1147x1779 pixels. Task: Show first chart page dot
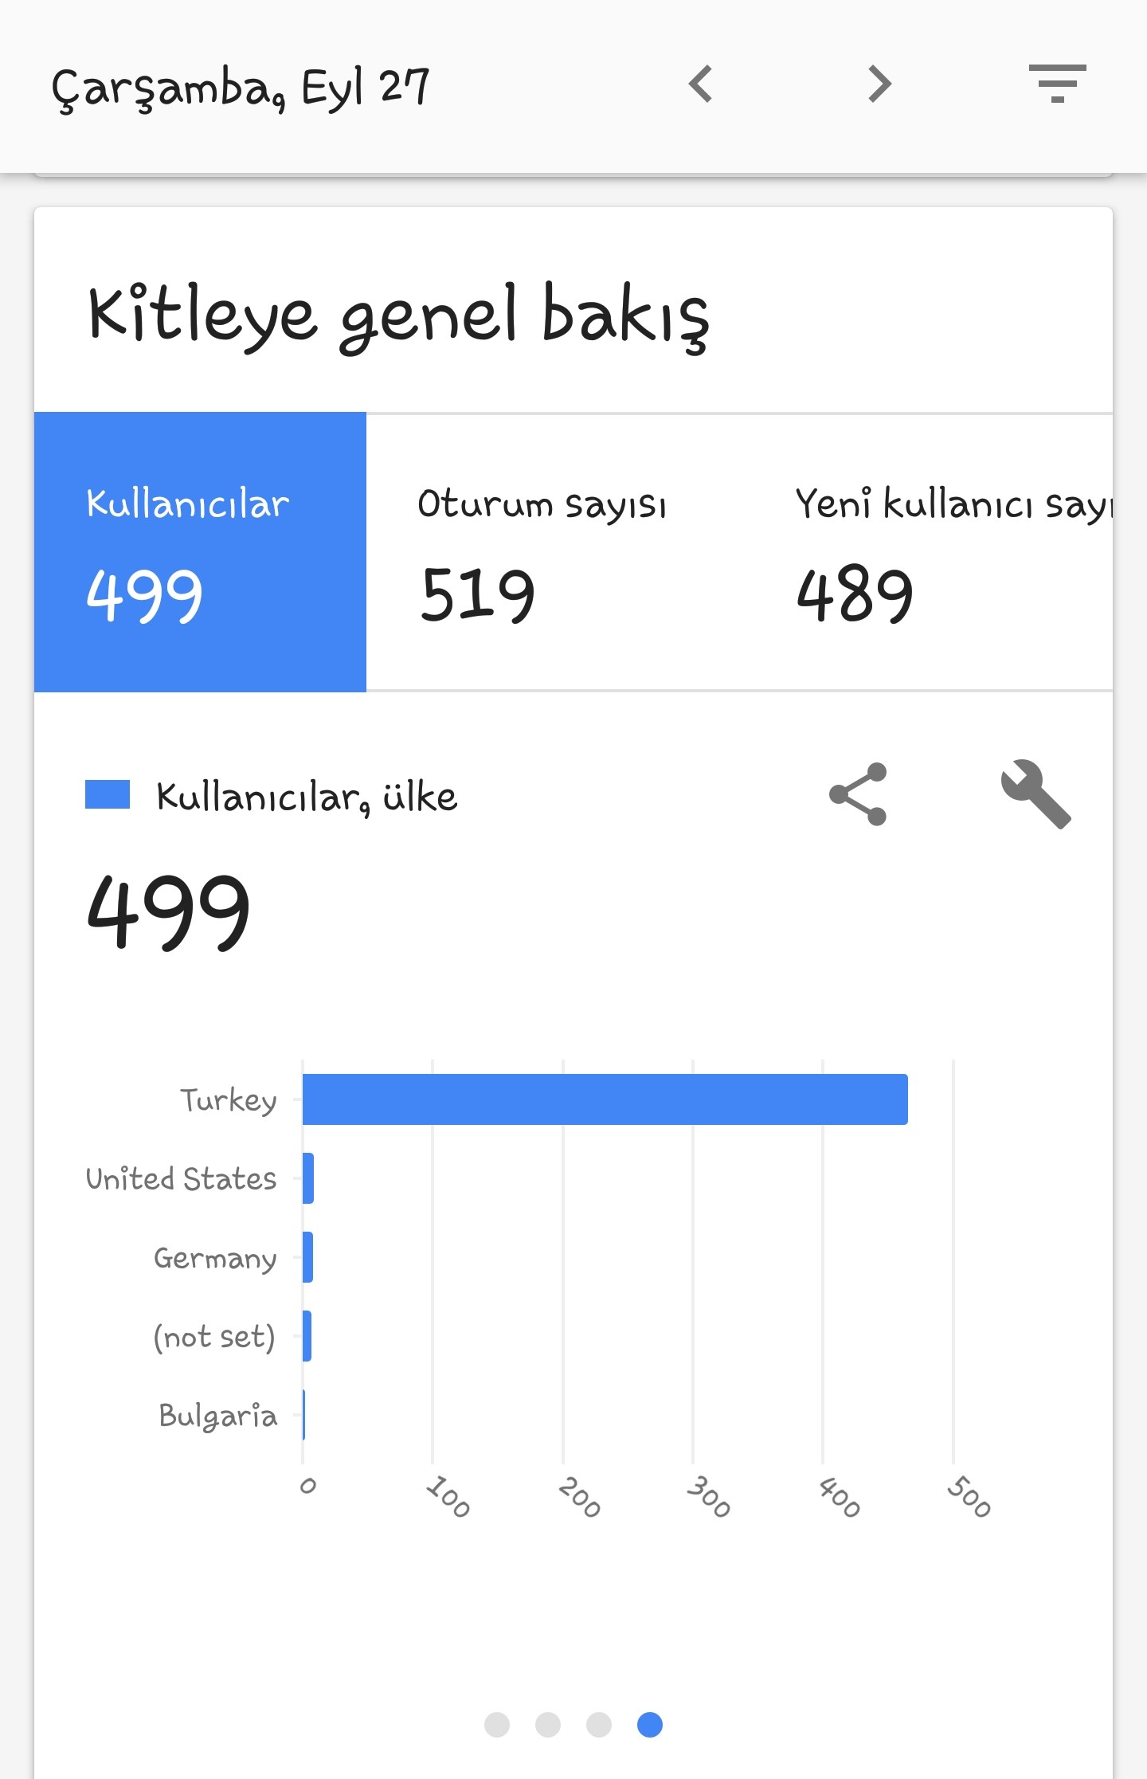pyautogui.click(x=497, y=1724)
